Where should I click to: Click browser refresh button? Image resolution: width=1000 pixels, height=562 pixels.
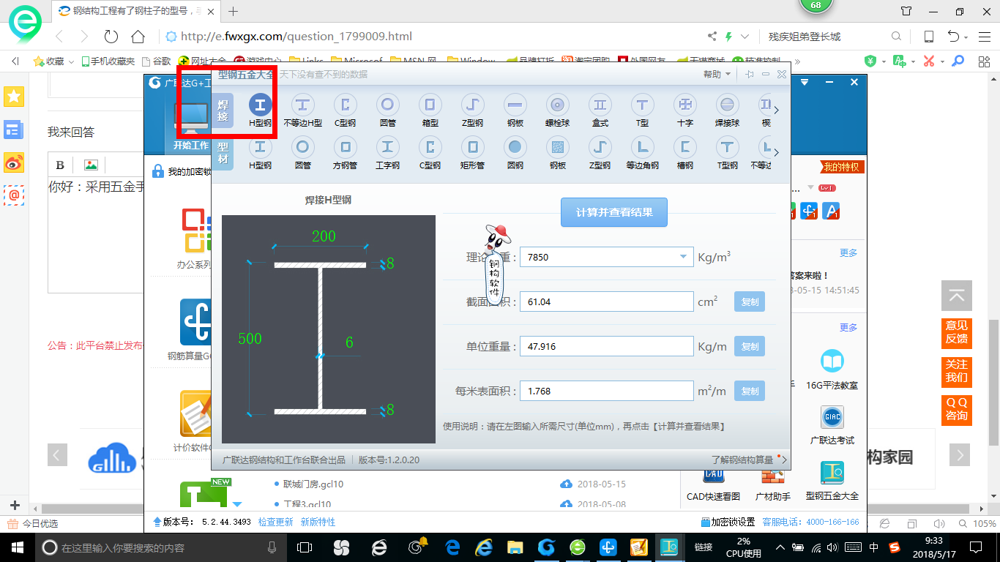coord(111,37)
